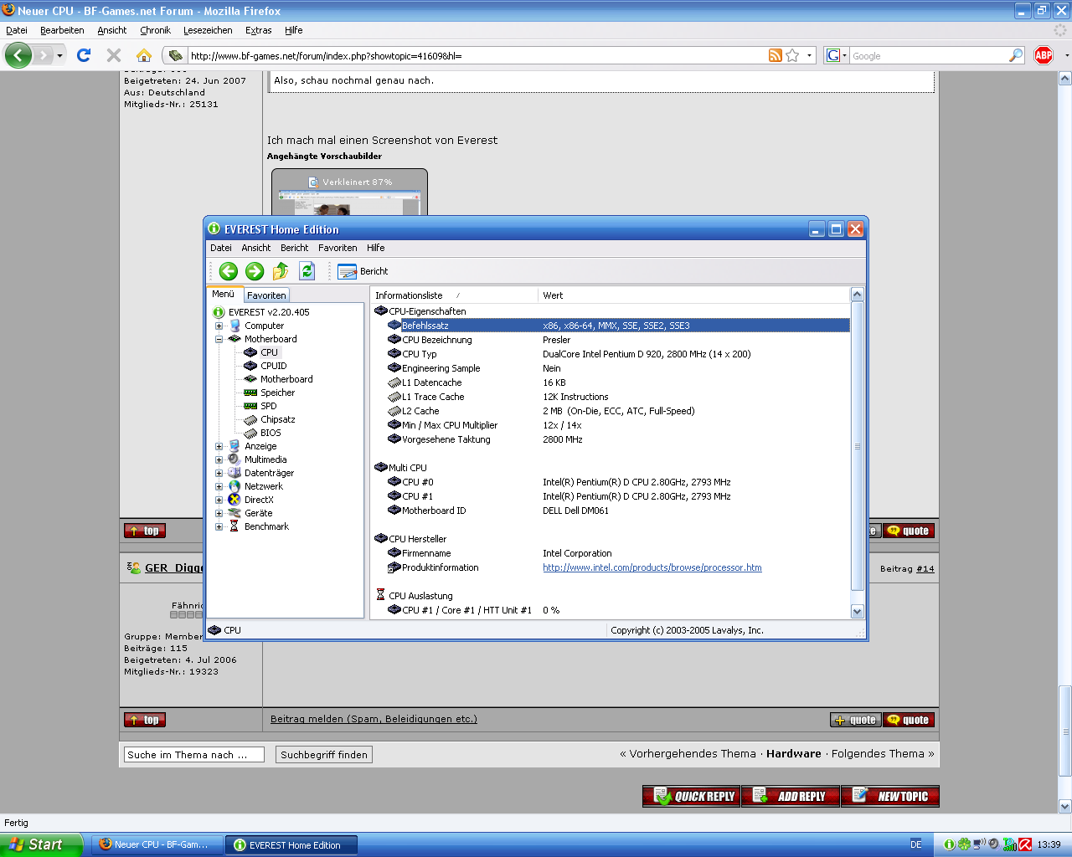Expand the Geräte tree node
The image size is (1072, 857).
[x=219, y=513]
